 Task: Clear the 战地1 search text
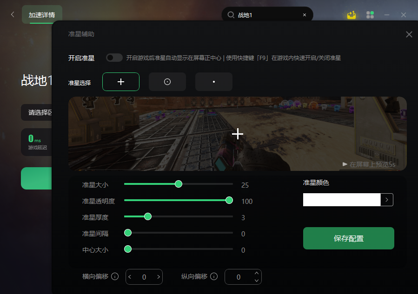(305, 15)
